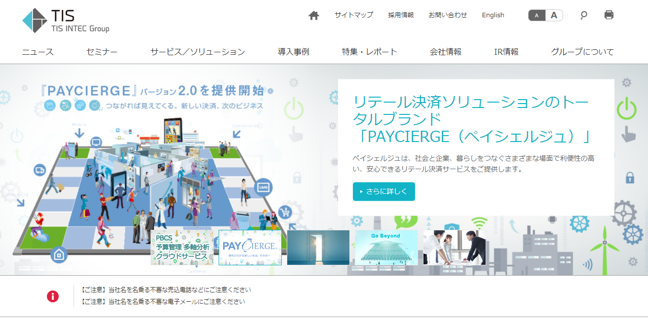Click the PAYCIERGE heading in the white panel
648x325 pixels.
(x=472, y=119)
